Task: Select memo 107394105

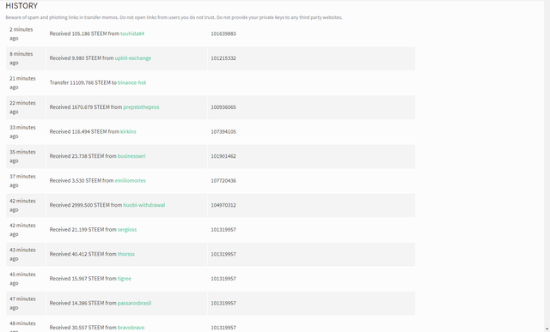Action: pos(223,131)
